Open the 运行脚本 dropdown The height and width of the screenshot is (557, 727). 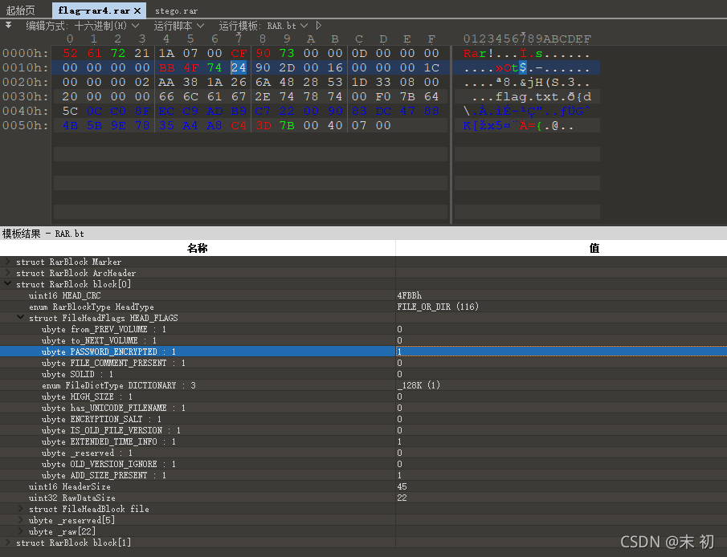point(179,26)
